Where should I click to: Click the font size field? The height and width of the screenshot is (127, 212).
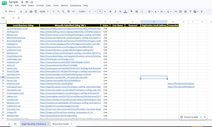[100, 12]
